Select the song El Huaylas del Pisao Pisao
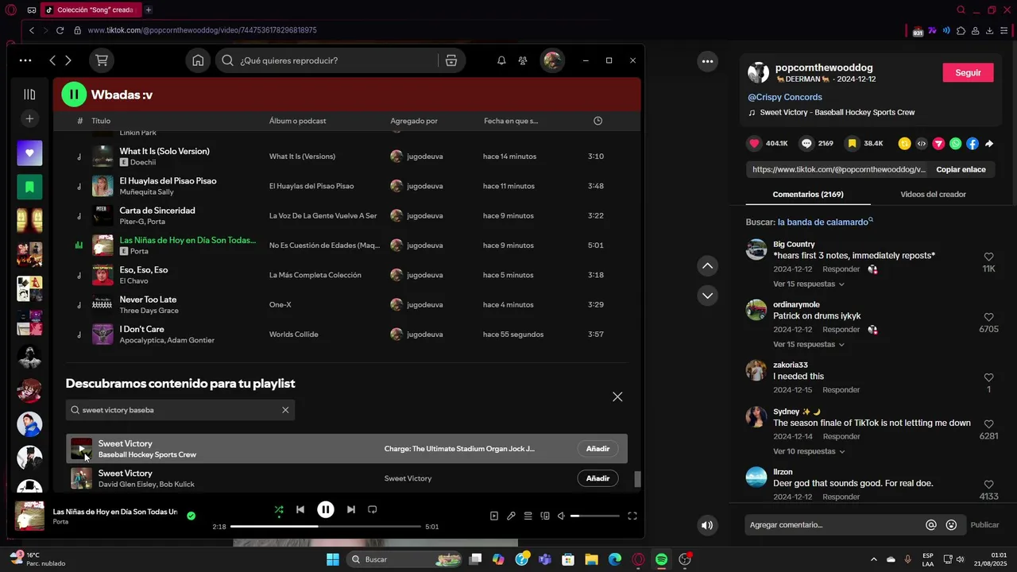This screenshot has height=572, width=1017. (x=168, y=181)
